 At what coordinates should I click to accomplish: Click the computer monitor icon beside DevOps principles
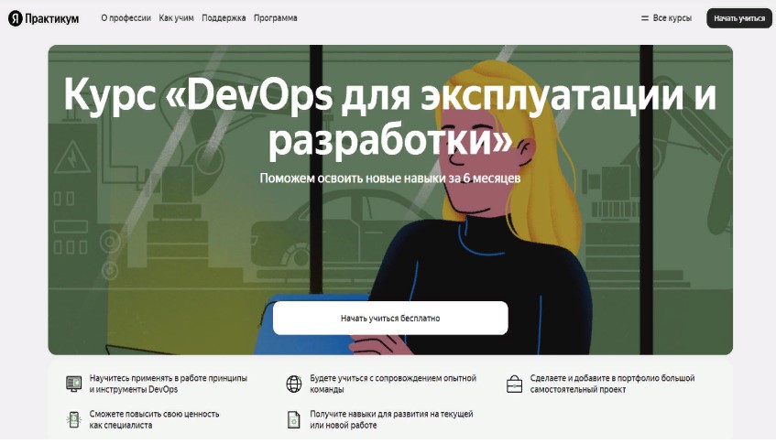pos(73,384)
